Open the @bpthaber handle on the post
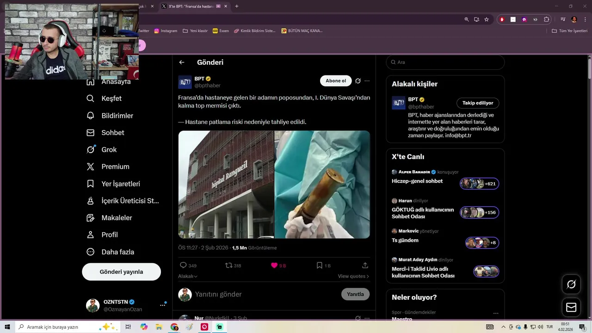592x333 pixels. point(207,86)
